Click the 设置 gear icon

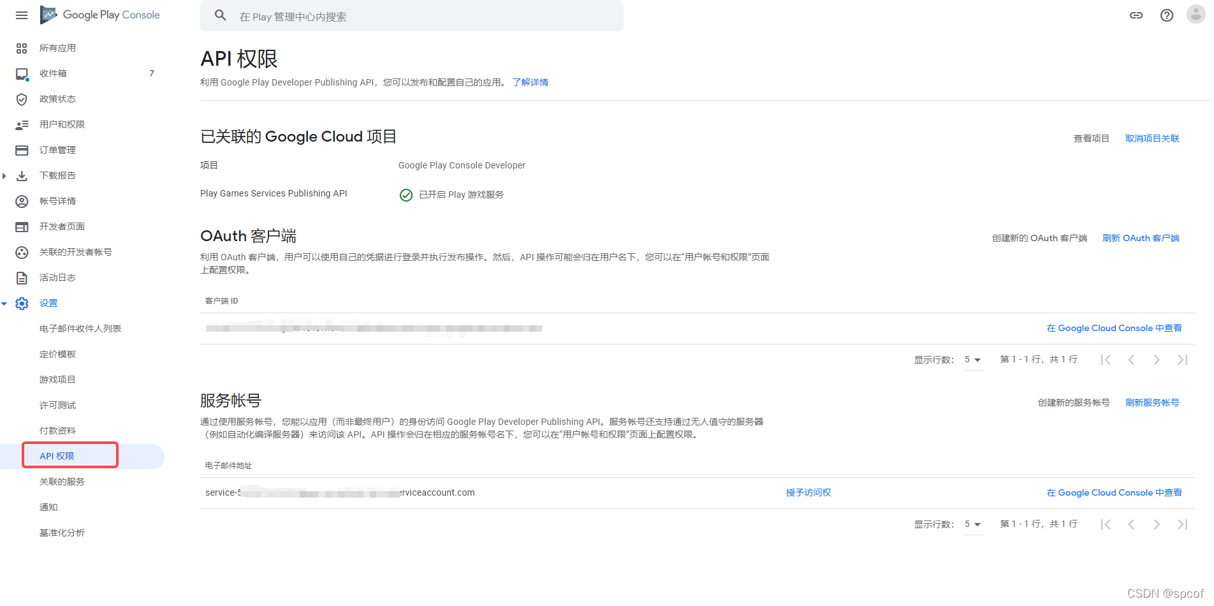(22, 303)
